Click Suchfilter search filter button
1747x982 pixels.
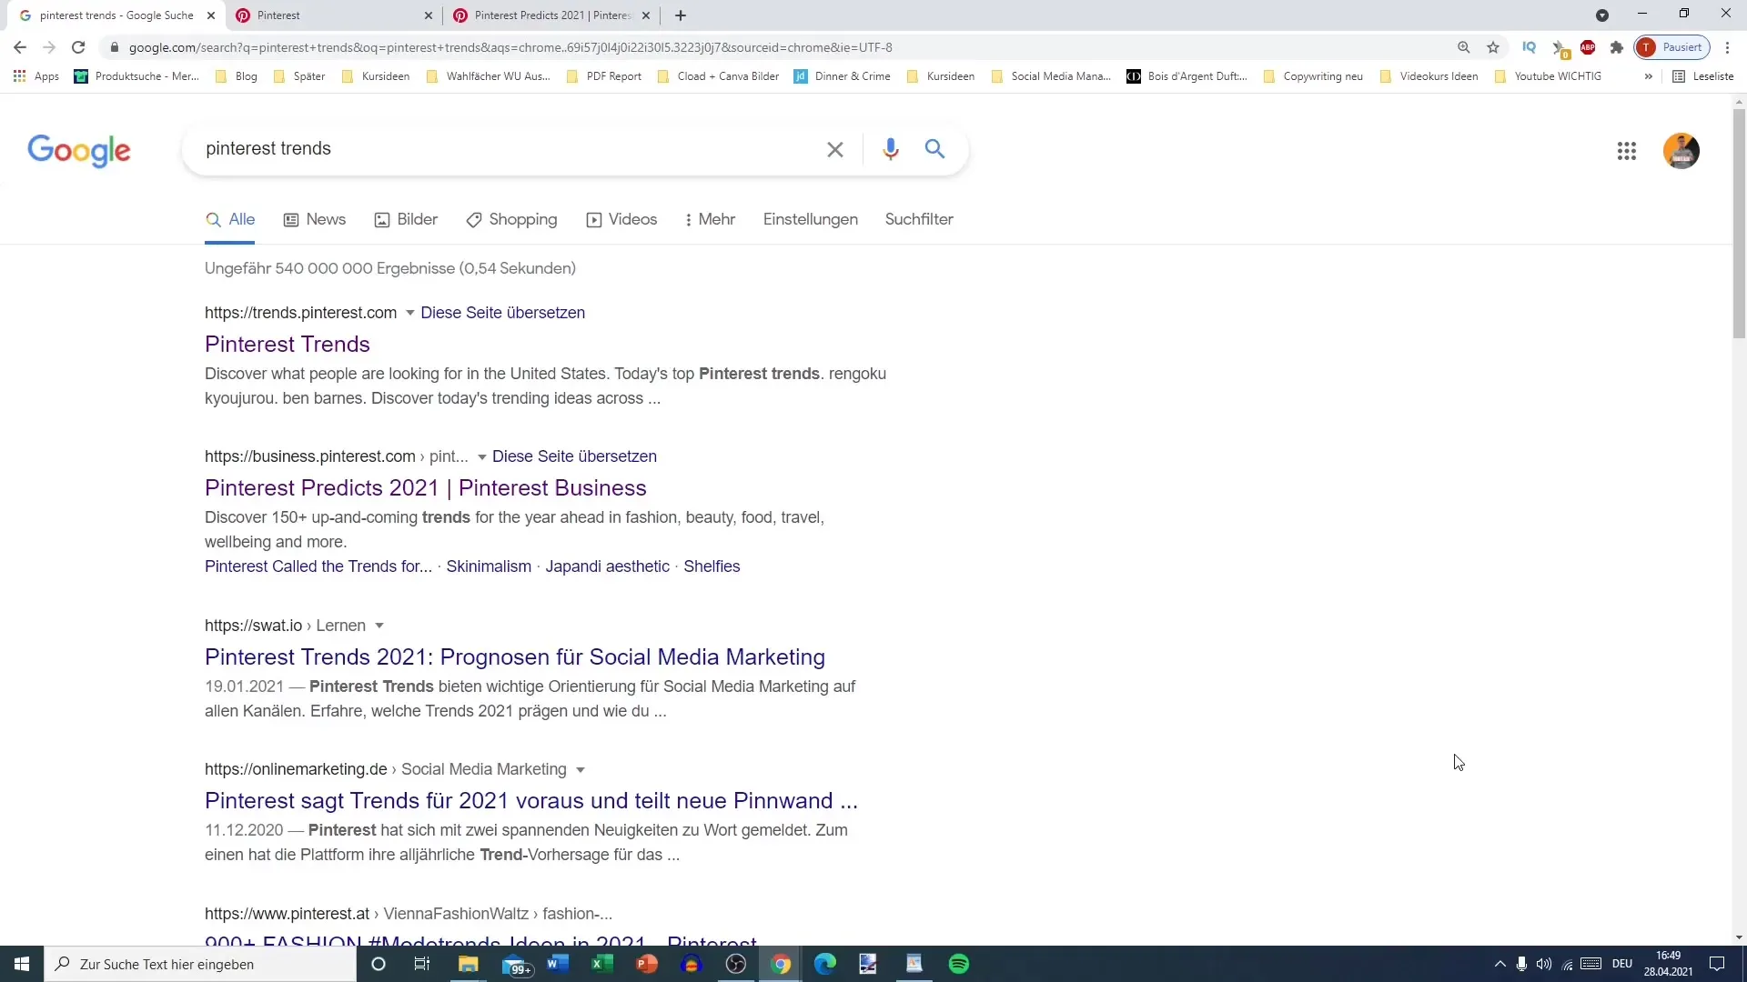920,219
